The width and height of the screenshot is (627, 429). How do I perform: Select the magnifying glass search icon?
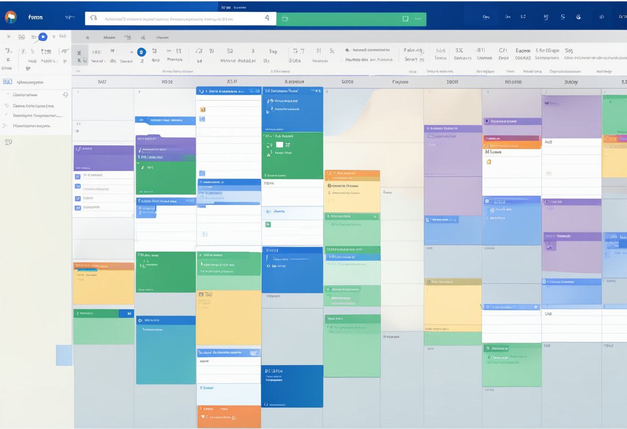point(93,17)
